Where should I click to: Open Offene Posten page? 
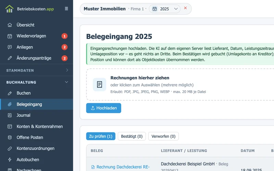pyautogui.click(x=30, y=137)
